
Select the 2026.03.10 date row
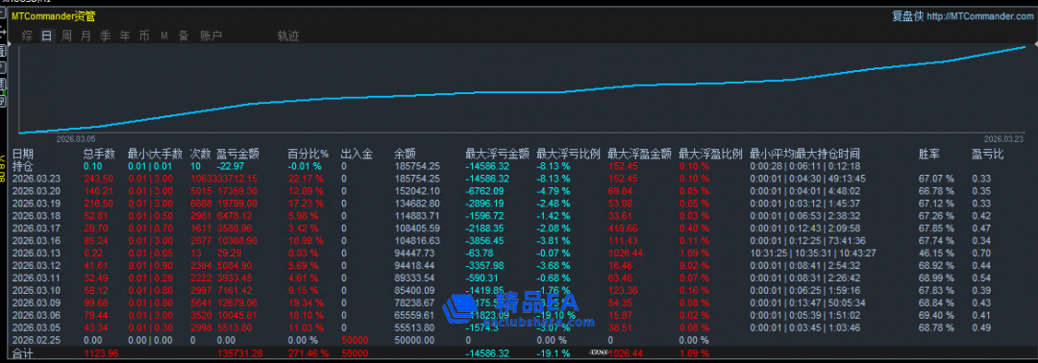click(36, 290)
